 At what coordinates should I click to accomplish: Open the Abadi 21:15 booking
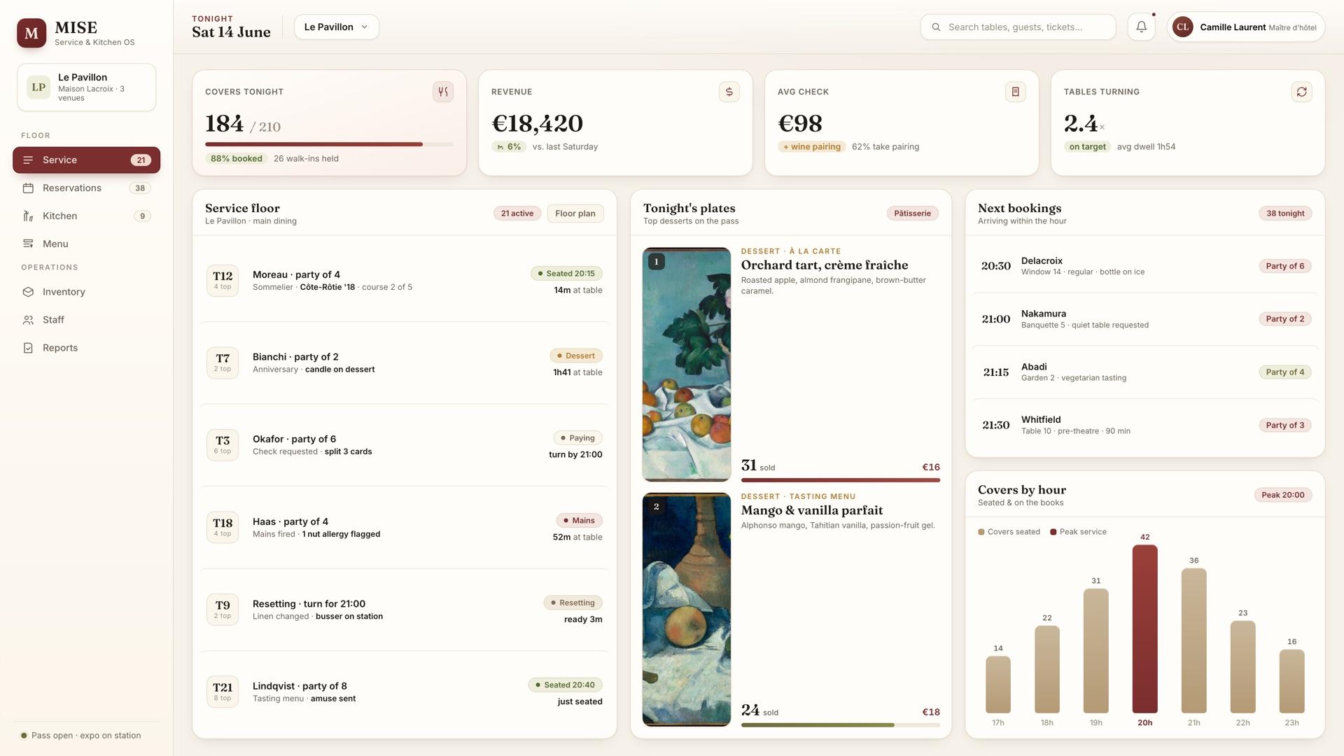(x=1145, y=372)
